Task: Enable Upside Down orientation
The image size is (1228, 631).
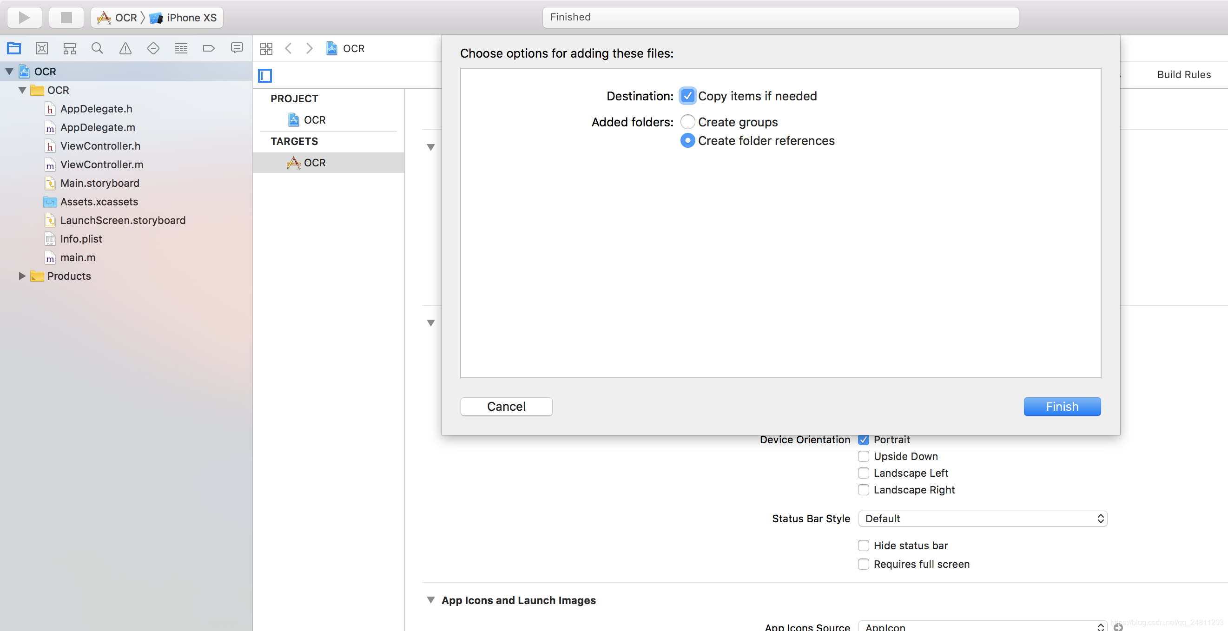Action: 863,456
